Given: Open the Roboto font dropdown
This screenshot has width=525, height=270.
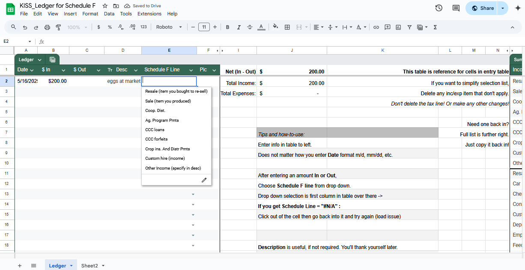Looking at the screenshot, I should click(x=169, y=27).
